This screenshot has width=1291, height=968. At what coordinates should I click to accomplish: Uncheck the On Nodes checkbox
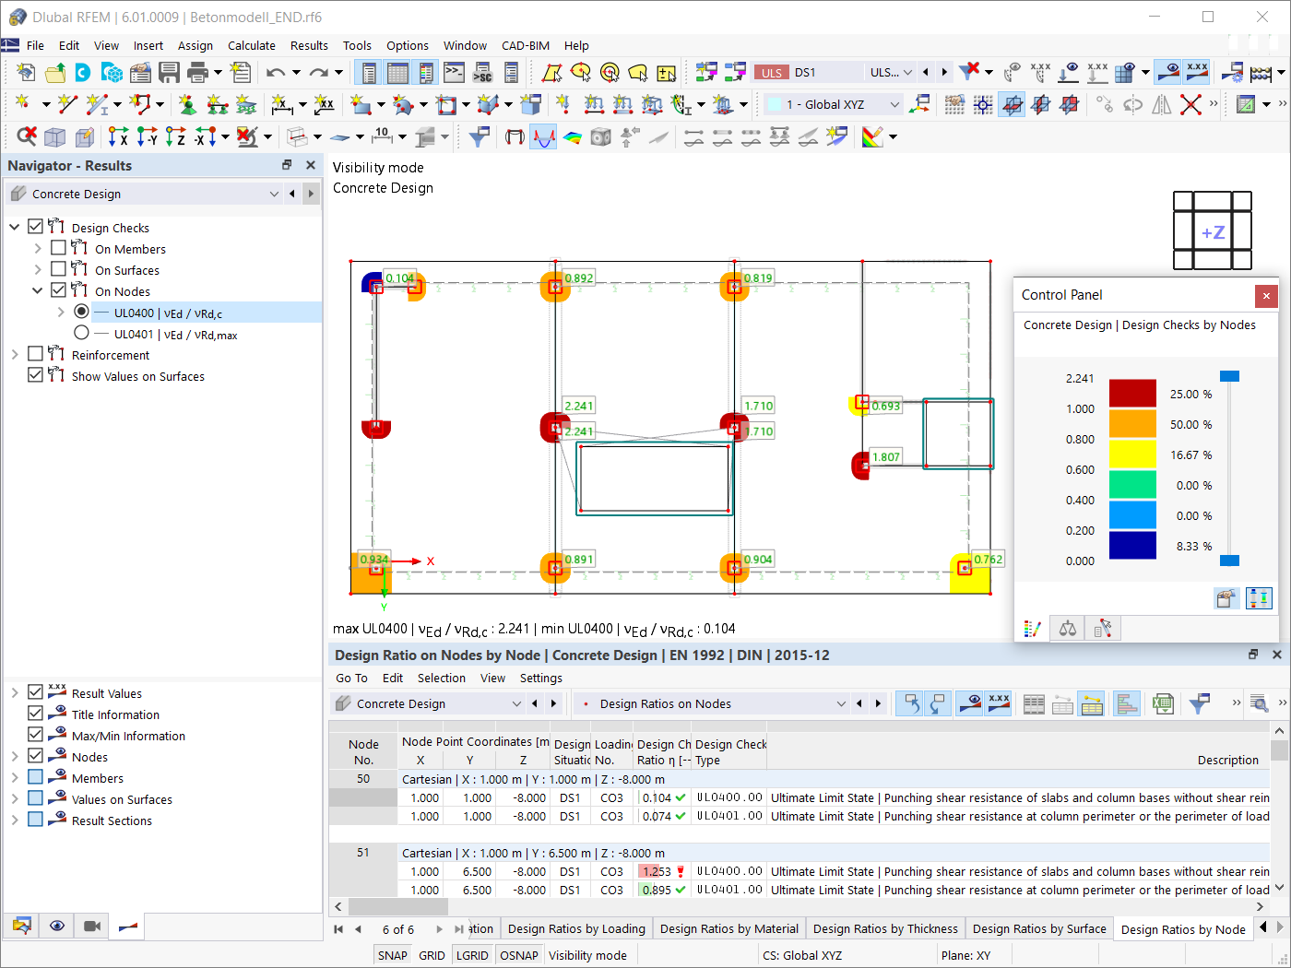[x=58, y=290]
